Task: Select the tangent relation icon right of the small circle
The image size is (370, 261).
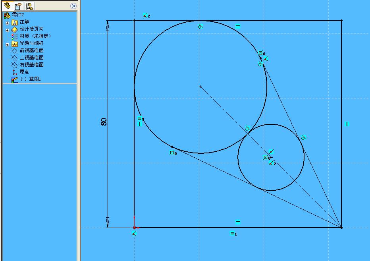Action: click(x=303, y=137)
